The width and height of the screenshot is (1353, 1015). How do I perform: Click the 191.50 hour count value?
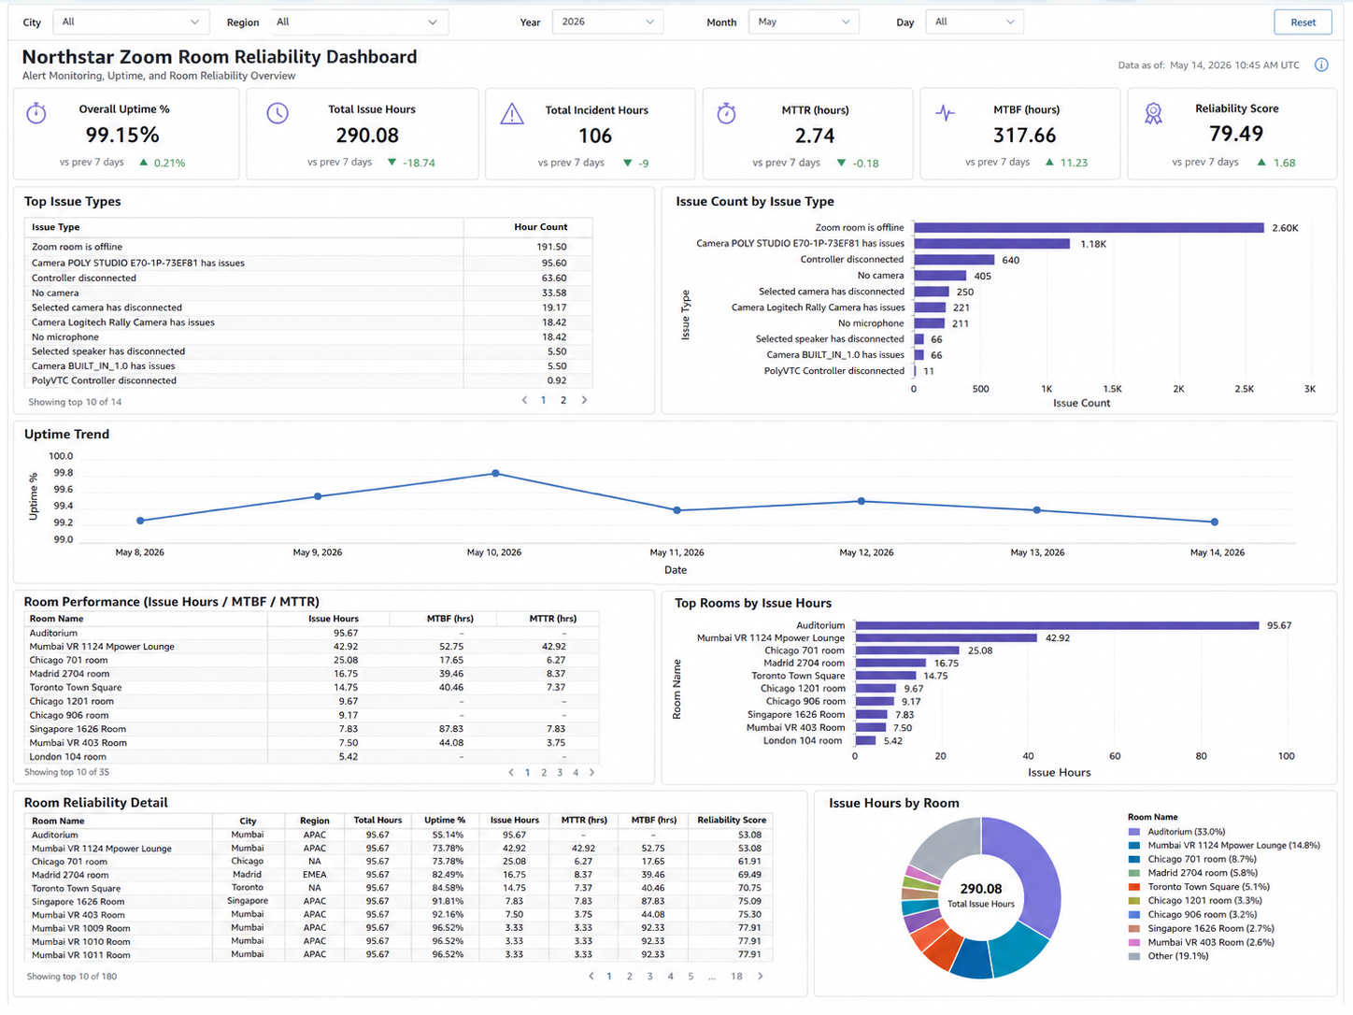pos(552,247)
